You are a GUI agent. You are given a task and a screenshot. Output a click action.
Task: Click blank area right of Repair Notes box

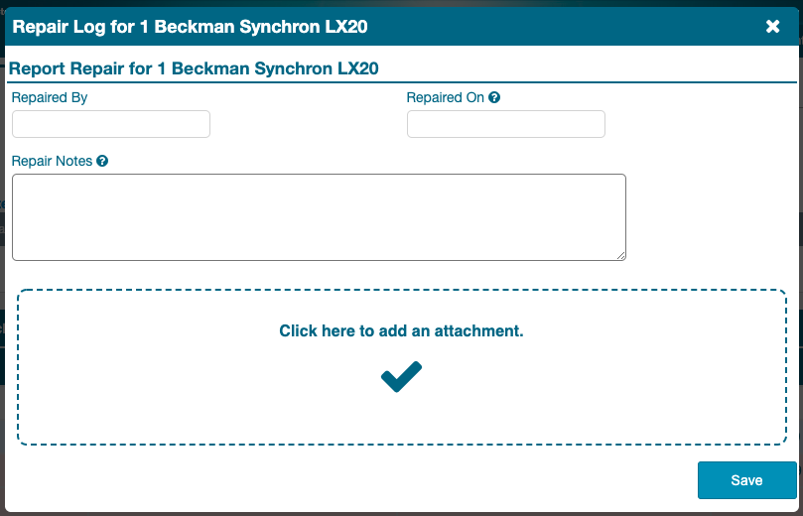click(710, 216)
